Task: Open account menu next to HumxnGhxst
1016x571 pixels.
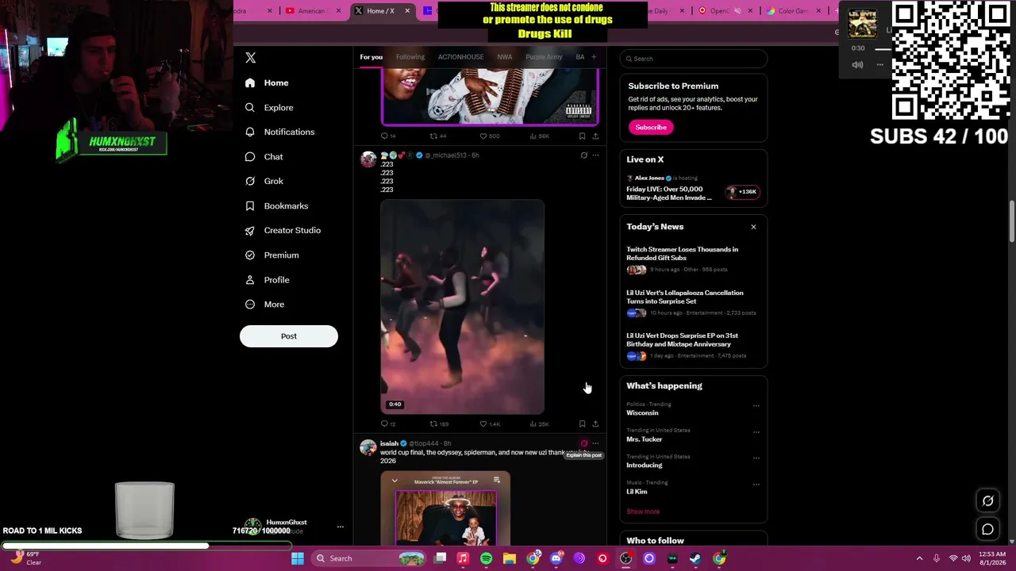Action: tap(340, 527)
